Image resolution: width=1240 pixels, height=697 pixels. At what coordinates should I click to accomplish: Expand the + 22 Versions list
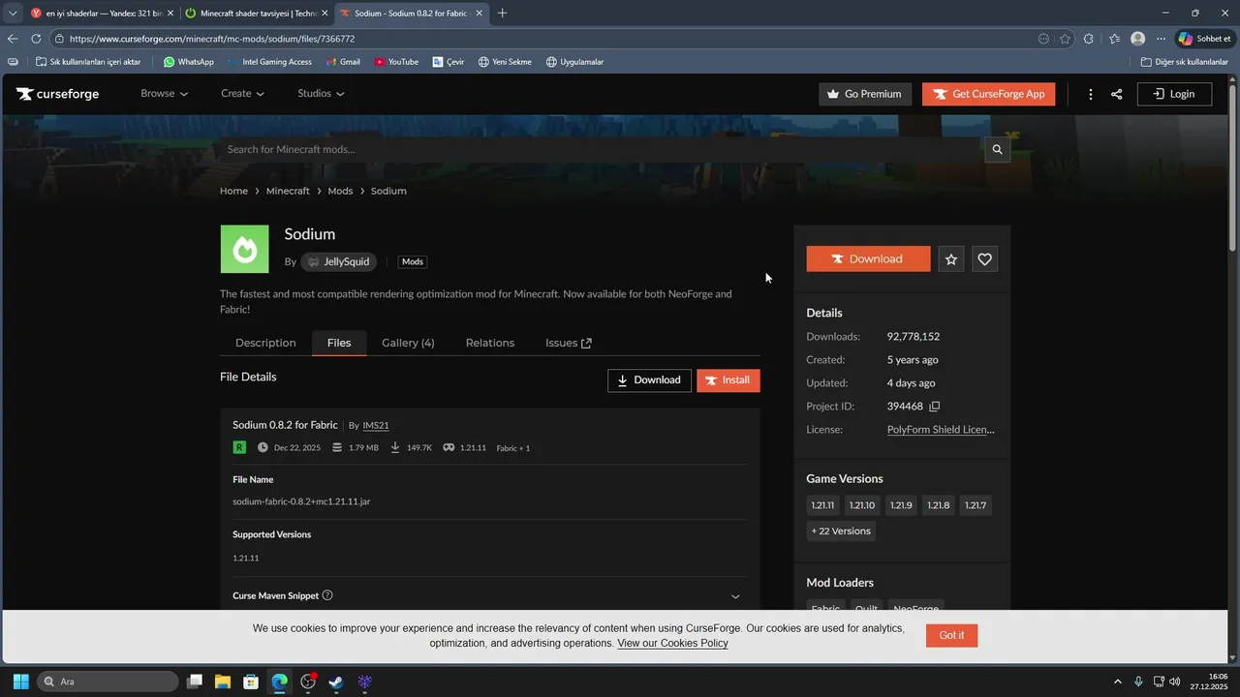pos(841,530)
